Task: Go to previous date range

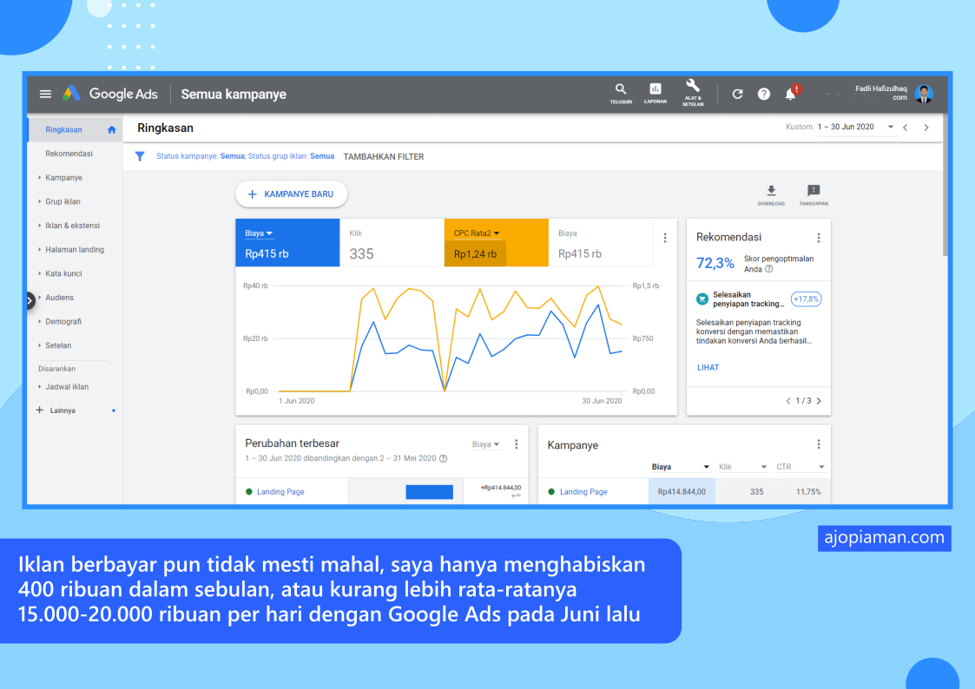Action: pyautogui.click(x=906, y=128)
